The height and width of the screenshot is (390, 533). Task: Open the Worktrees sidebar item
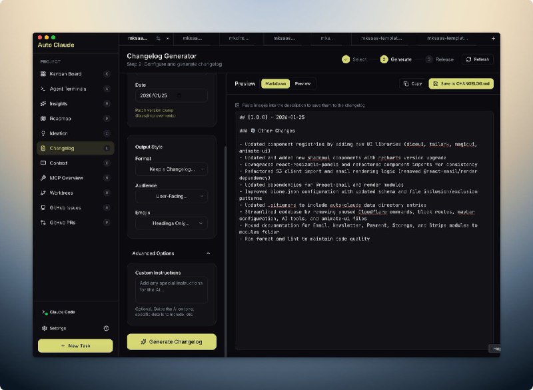coord(63,193)
